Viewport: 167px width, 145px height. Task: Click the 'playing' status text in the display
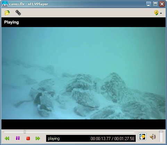54,138
